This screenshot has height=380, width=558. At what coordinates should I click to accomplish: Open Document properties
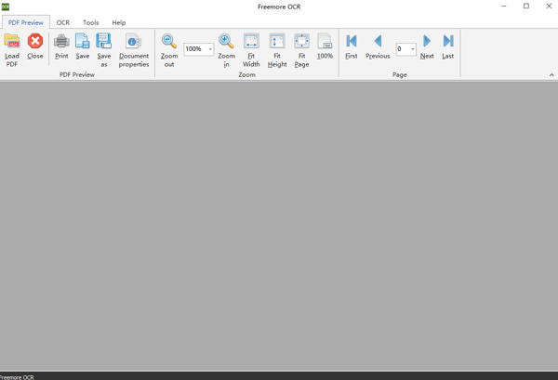point(133,42)
